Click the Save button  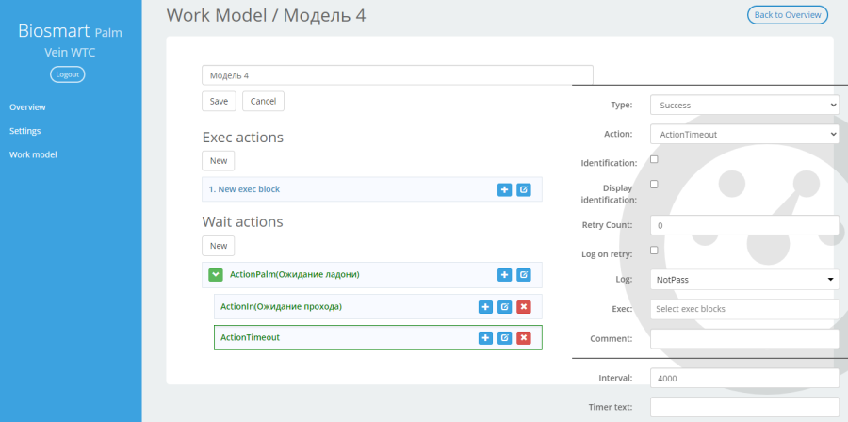point(219,101)
